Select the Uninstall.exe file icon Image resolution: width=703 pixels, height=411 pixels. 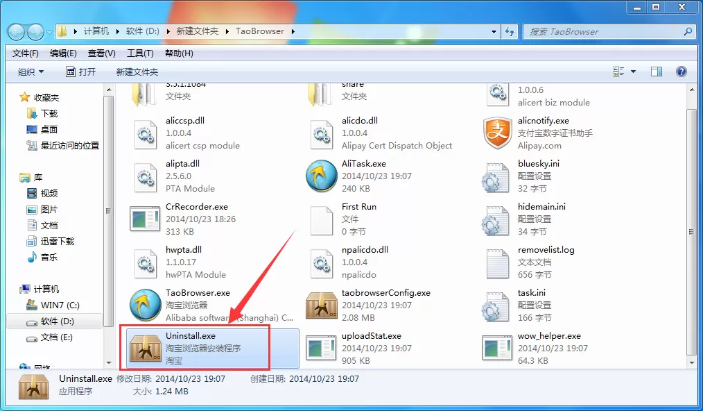pos(146,348)
